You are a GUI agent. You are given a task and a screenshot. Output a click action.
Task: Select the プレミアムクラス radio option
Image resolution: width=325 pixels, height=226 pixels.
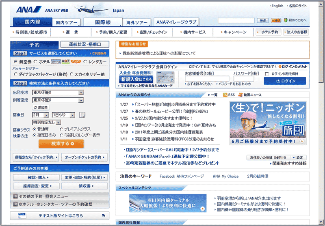[62, 129]
